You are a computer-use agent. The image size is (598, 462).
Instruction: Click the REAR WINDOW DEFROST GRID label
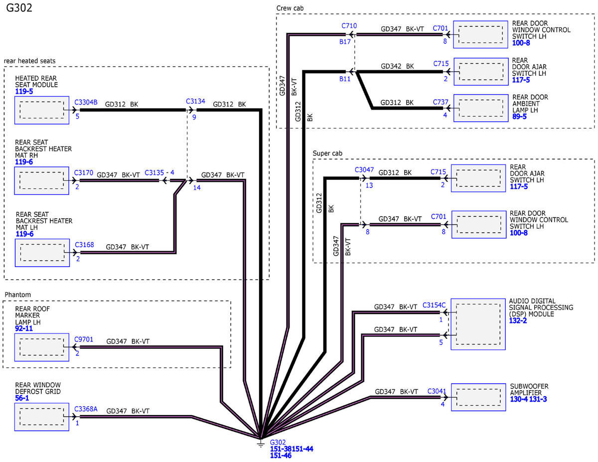[x=38, y=388]
